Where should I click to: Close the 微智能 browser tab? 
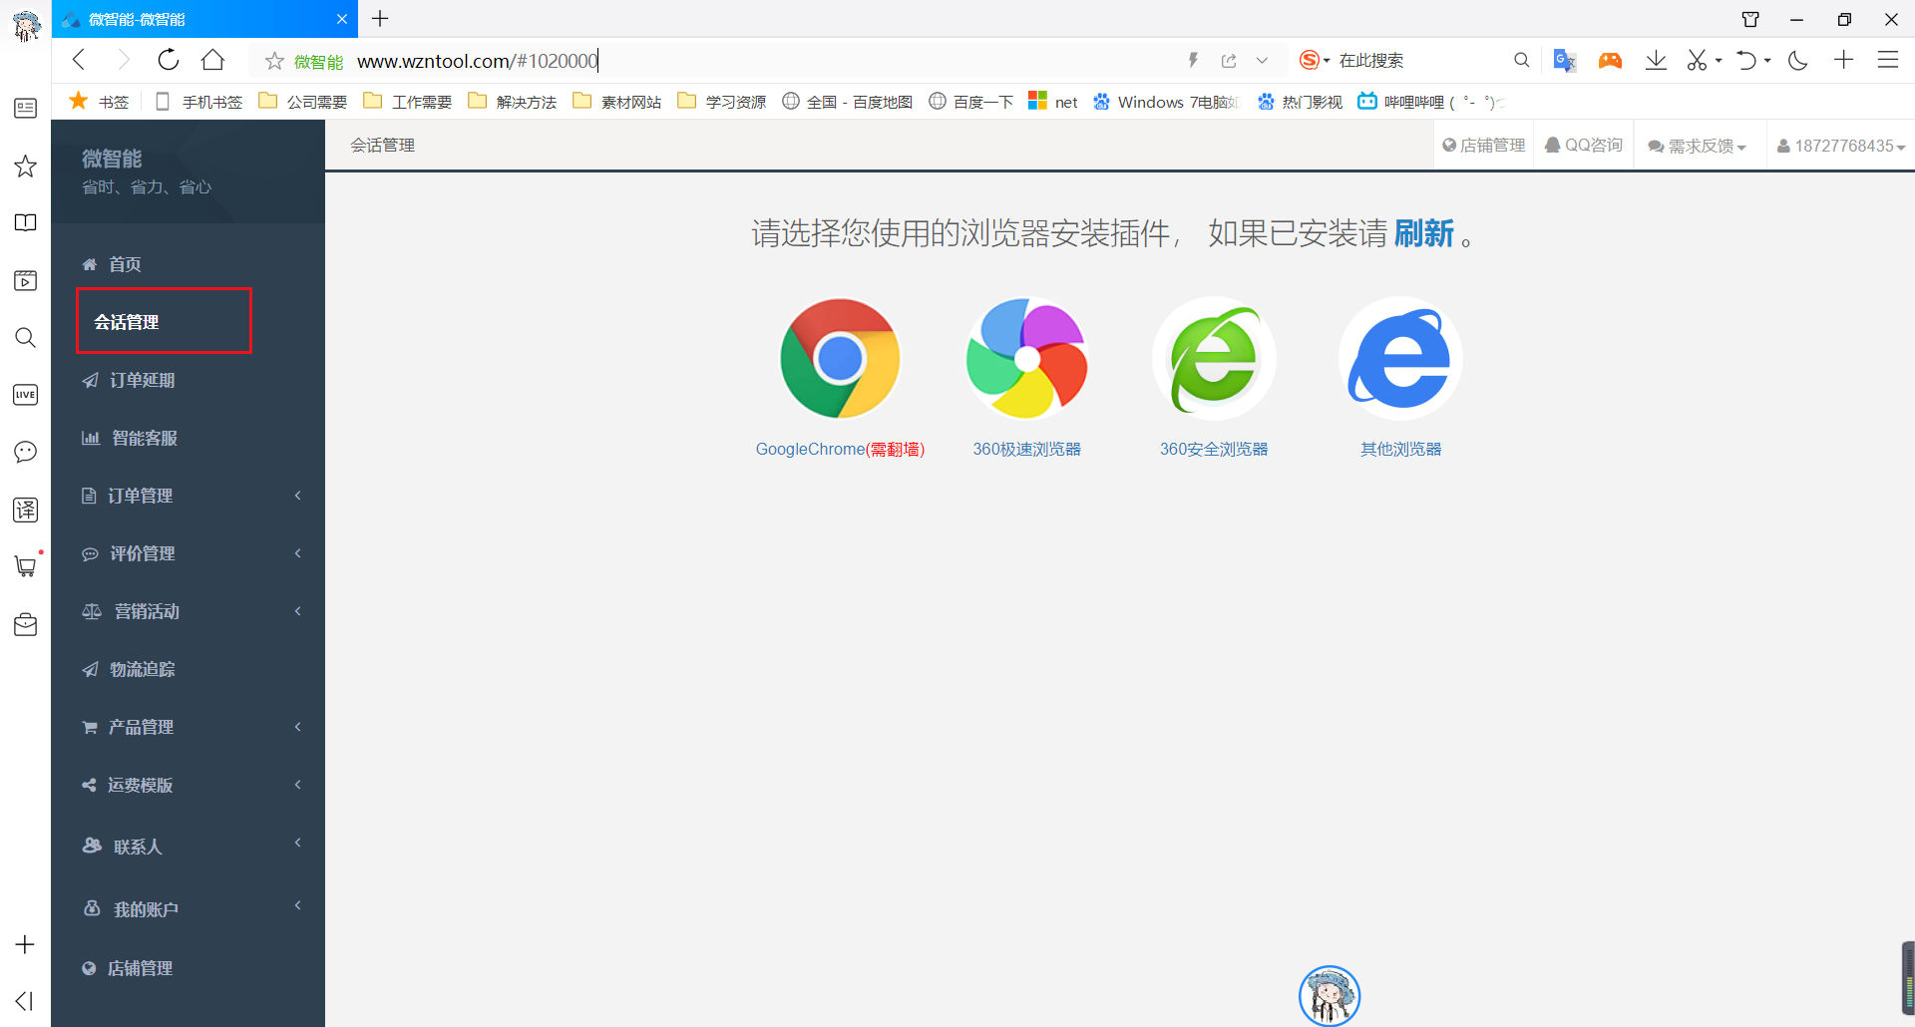coord(342,19)
